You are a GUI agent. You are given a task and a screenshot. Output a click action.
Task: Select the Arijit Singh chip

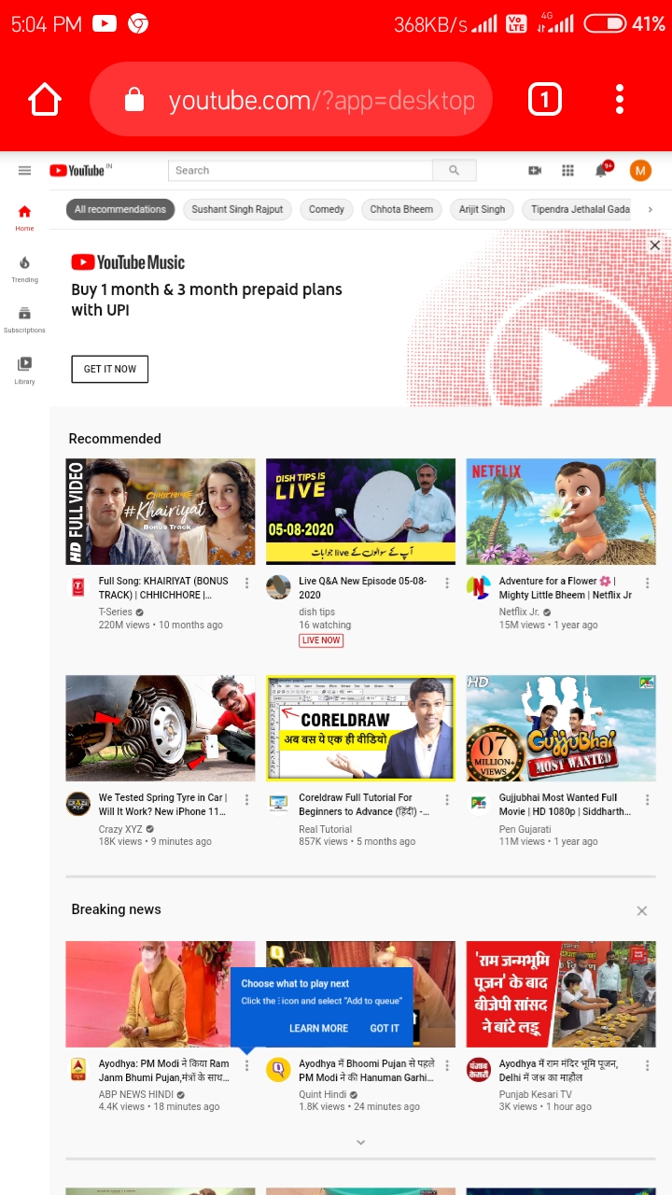[x=482, y=209]
